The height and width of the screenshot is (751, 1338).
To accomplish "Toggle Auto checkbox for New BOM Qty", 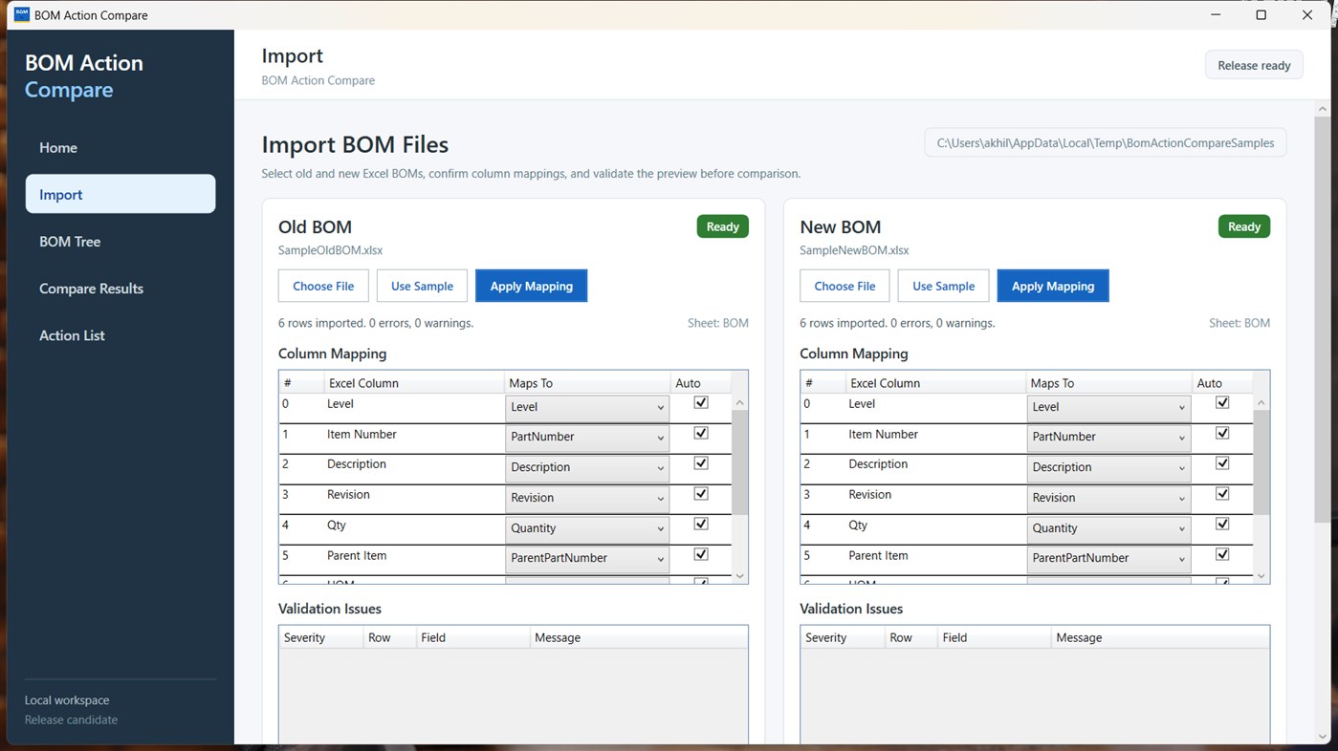I will point(1222,524).
